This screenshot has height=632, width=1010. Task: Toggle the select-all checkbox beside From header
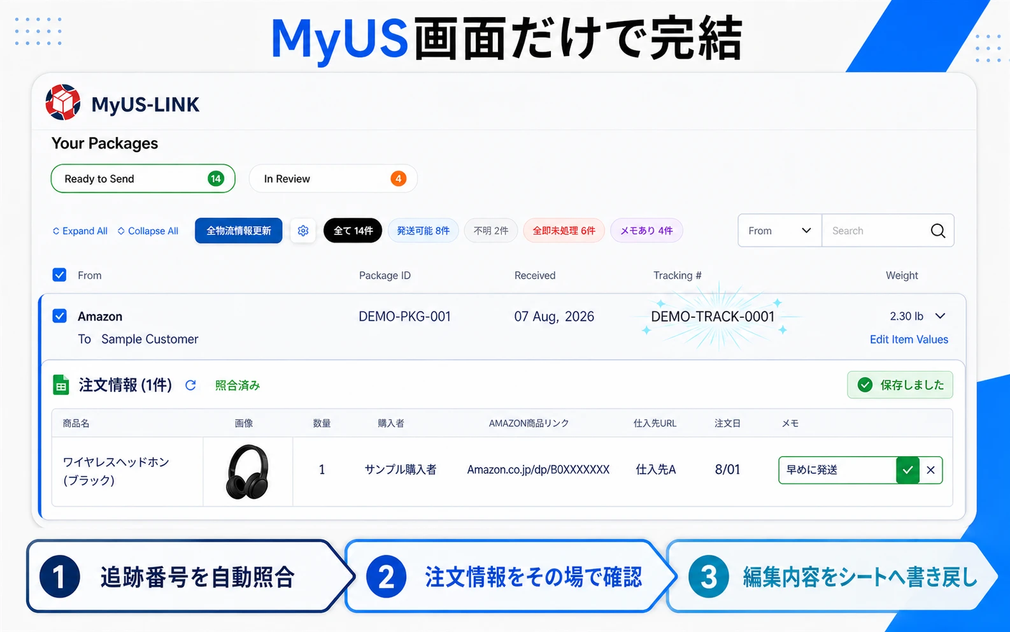(59, 275)
